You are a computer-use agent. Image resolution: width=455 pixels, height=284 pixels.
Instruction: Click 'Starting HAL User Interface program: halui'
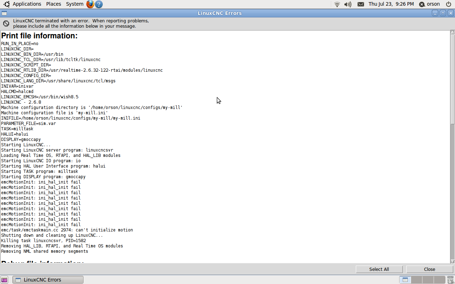[53, 166]
